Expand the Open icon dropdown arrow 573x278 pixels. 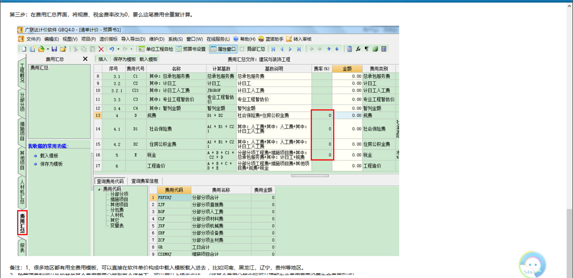point(48,49)
